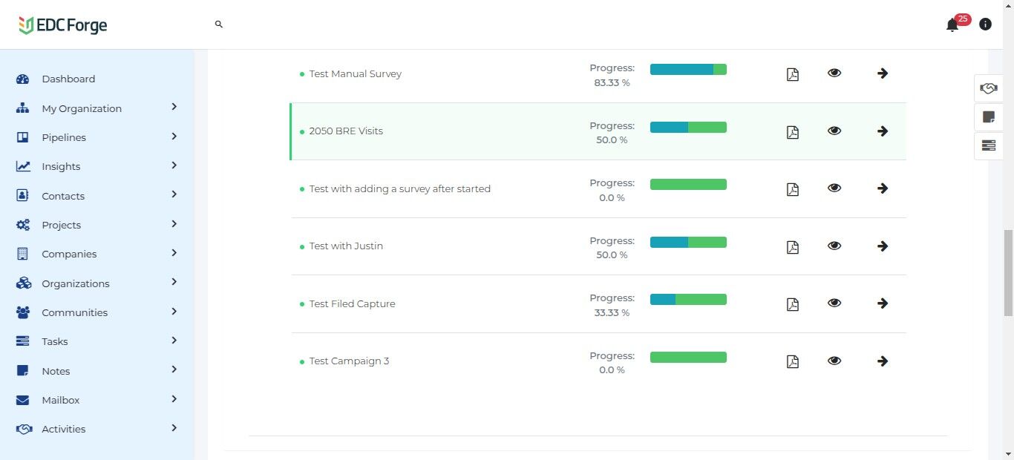
Task: Open PDF report for Test Filed Capture
Action: [x=793, y=304]
